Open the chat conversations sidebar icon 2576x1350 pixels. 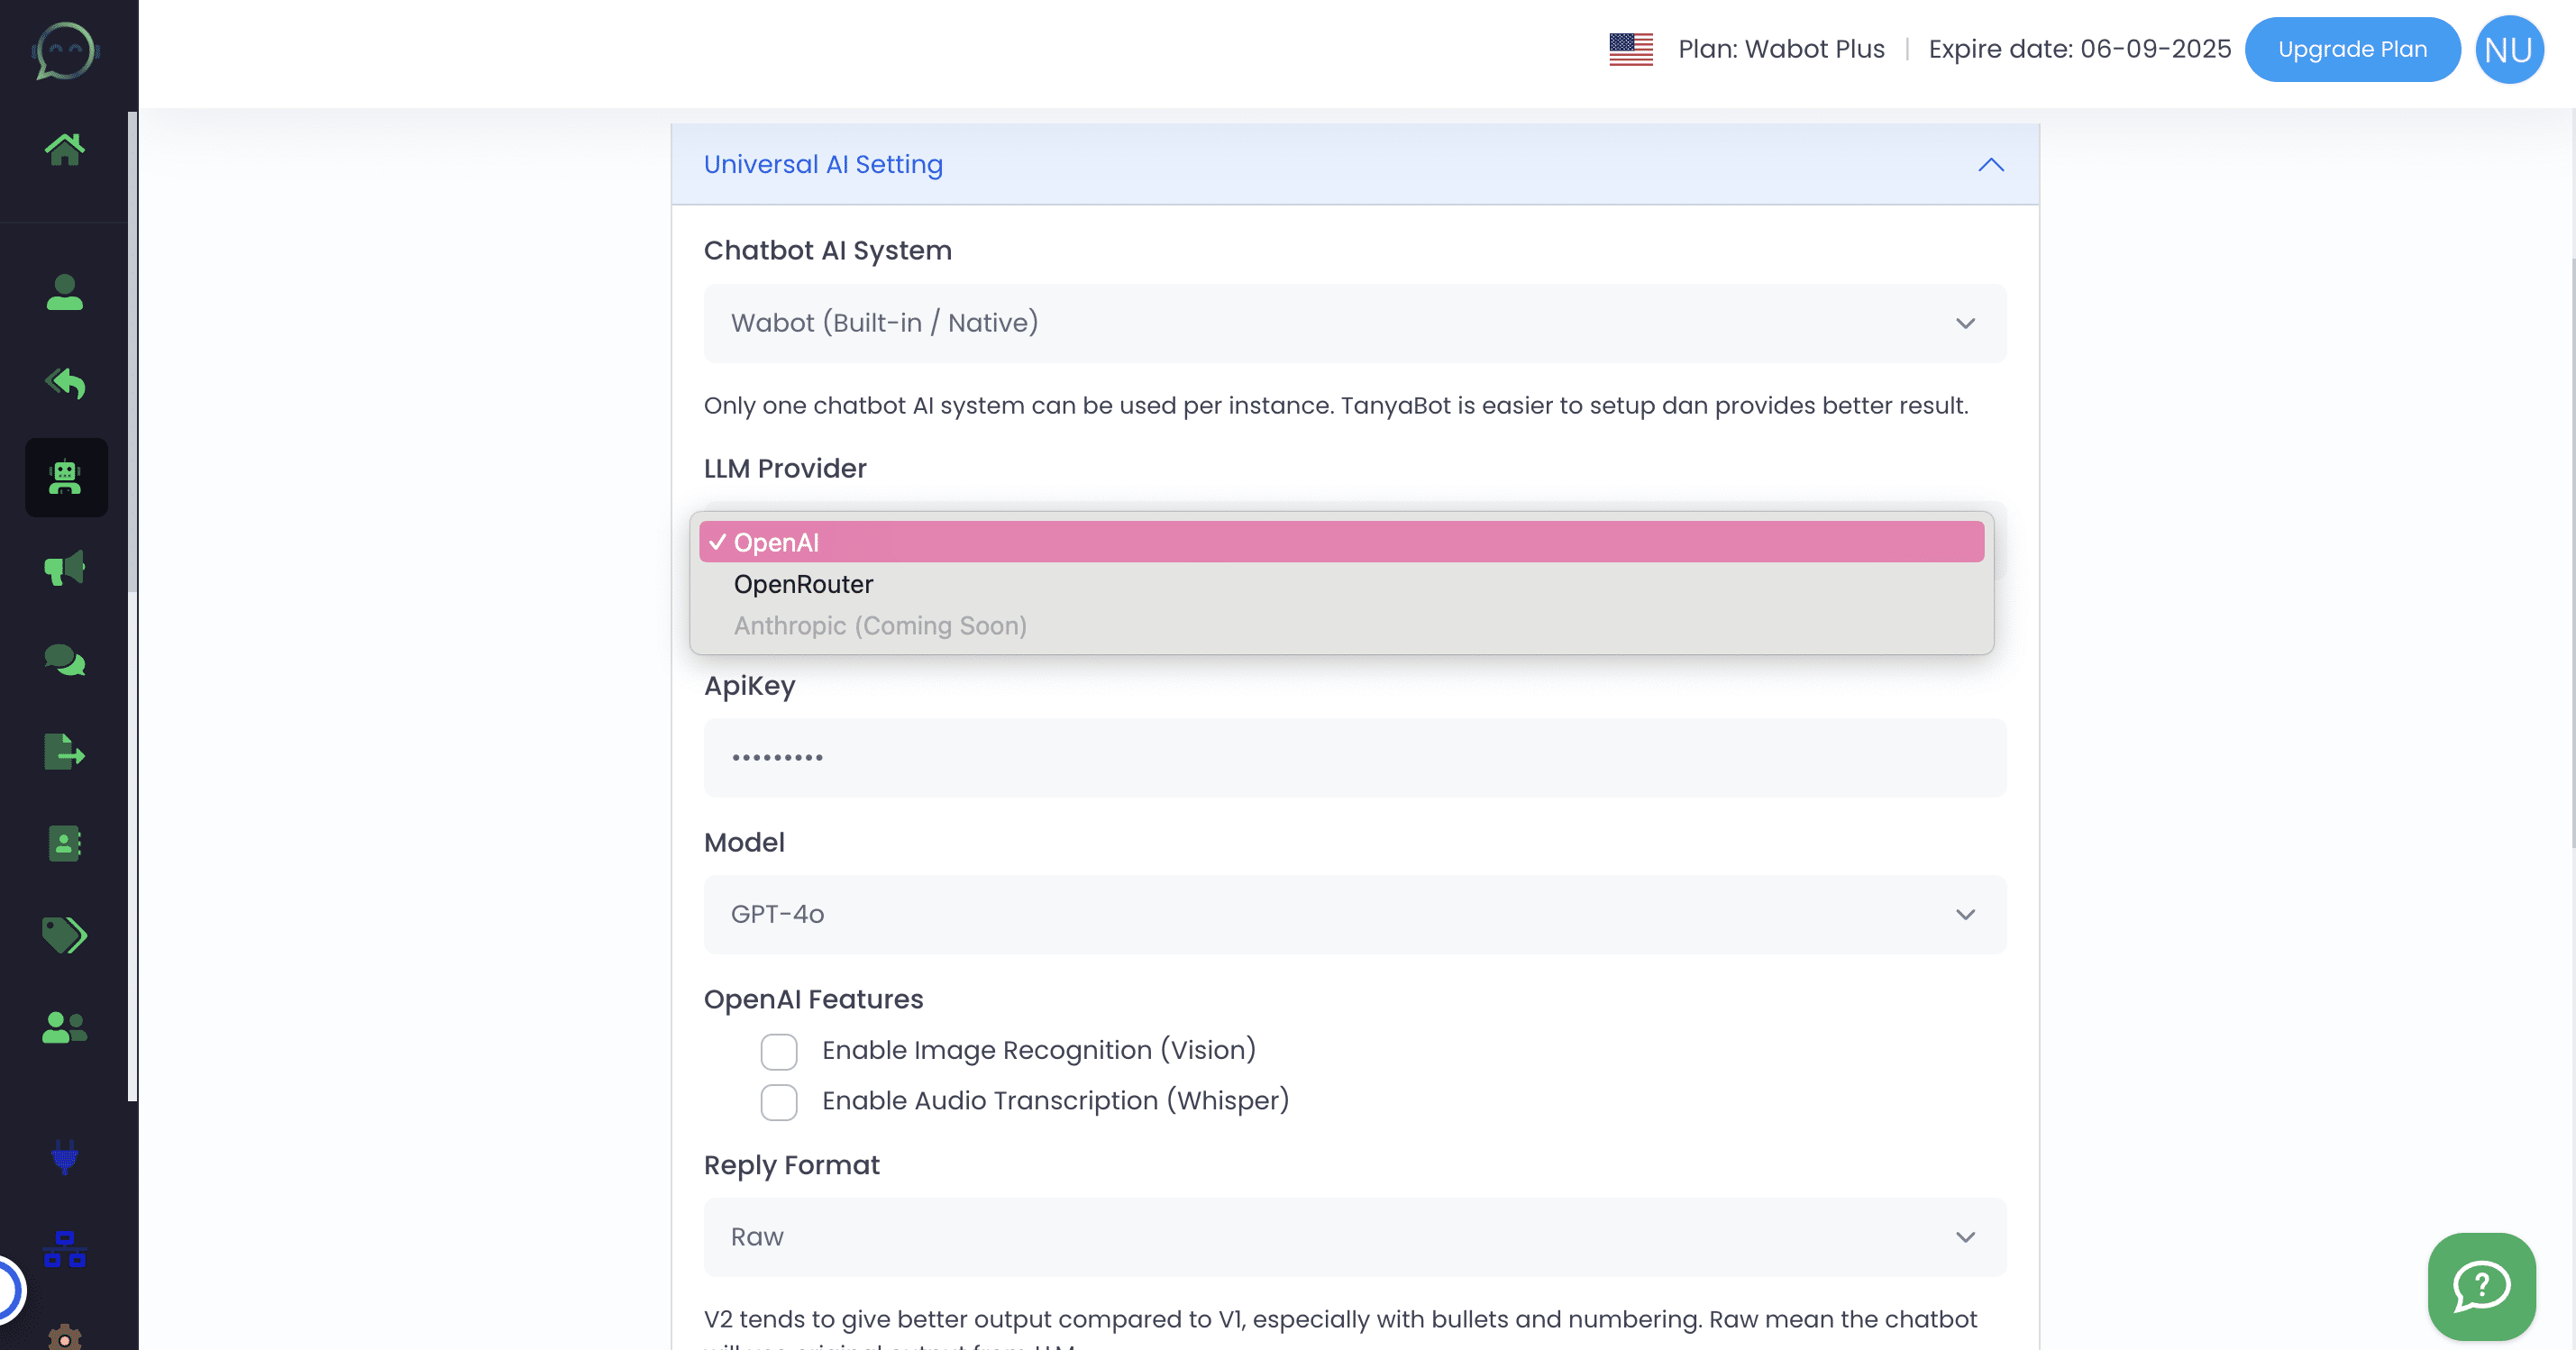(x=65, y=660)
